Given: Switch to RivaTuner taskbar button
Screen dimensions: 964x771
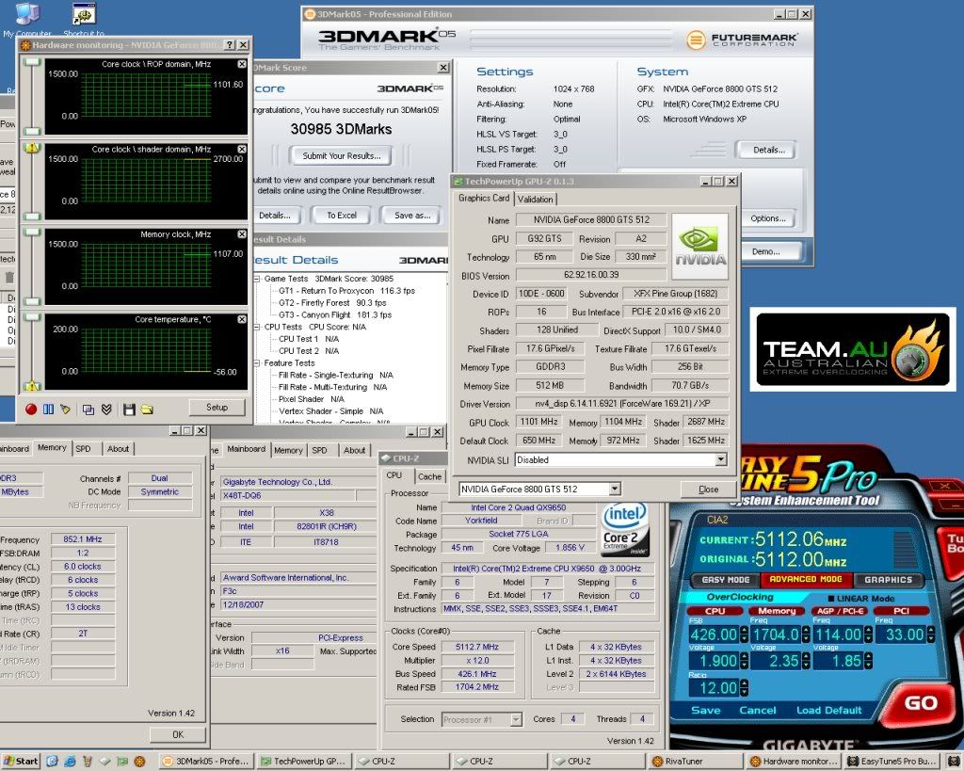Looking at the screenshot, I should point(695,762).
